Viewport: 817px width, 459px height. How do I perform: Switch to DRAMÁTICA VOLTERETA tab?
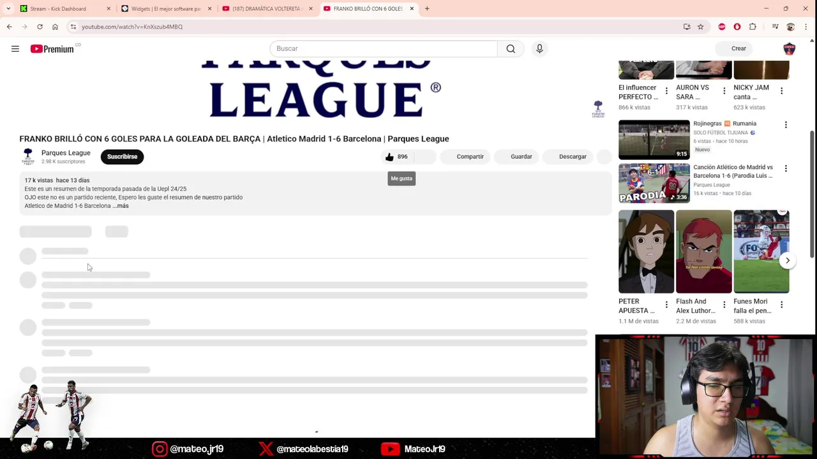[x=267, y=9]
